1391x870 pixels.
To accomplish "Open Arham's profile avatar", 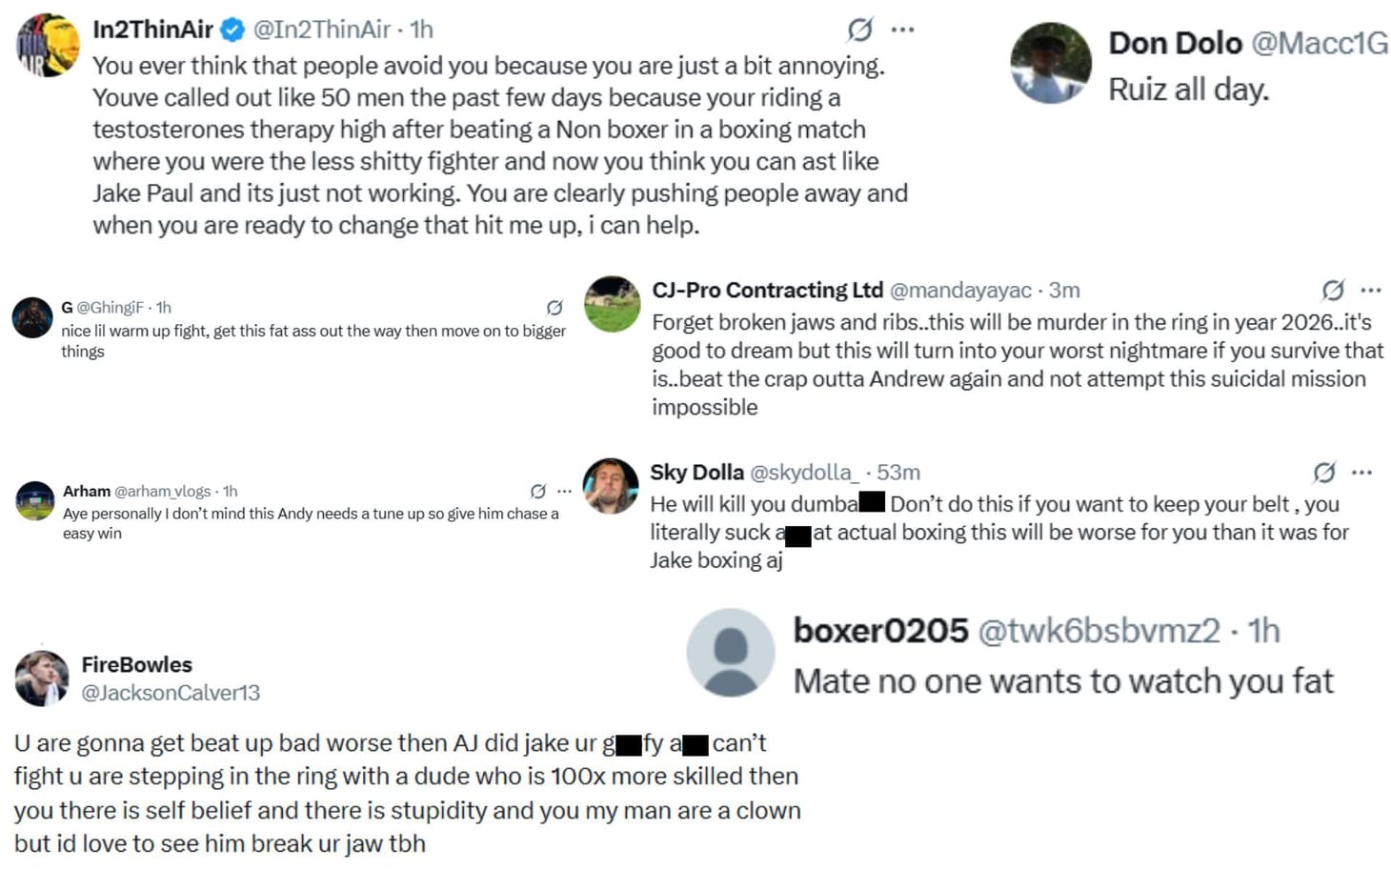I will [33, 496].
